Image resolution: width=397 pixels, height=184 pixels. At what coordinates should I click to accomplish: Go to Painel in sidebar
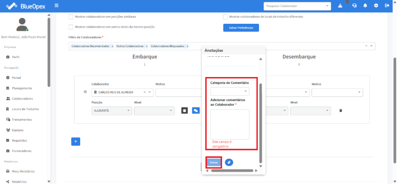(x=16, y=78)
